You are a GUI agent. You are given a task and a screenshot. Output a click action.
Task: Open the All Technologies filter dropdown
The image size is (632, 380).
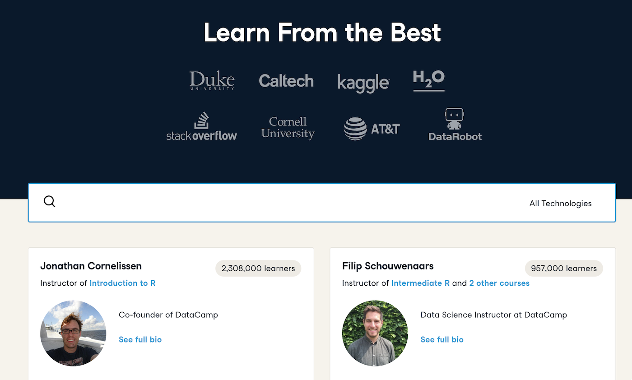pos(560,204)
